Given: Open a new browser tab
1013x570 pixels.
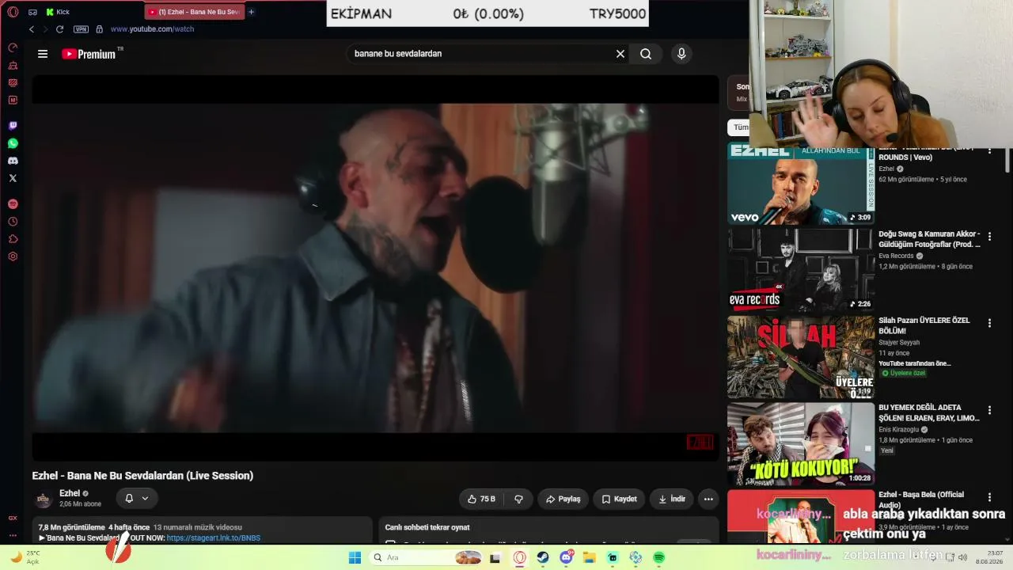Looking at the screenshot, I should 252,12.
